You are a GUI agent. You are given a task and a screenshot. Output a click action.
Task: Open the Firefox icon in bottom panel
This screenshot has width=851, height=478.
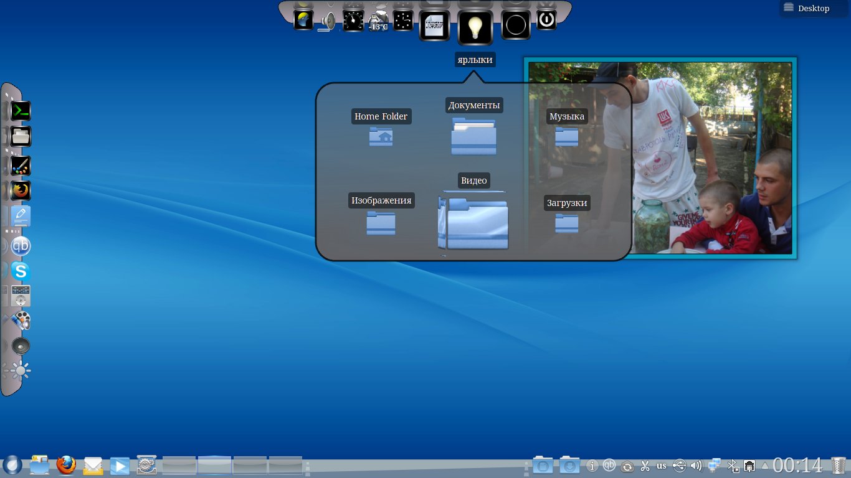66,465
